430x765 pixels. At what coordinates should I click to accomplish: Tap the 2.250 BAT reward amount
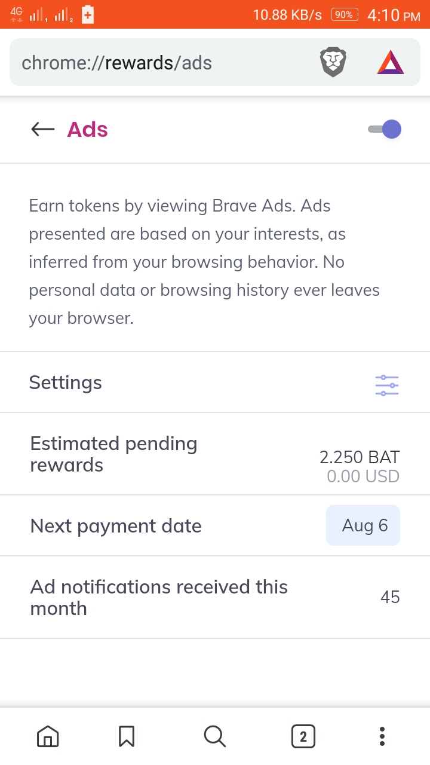(x=360, y=457)
